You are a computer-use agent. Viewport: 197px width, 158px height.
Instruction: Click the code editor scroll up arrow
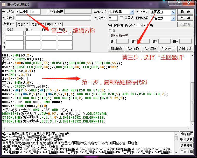193,56
